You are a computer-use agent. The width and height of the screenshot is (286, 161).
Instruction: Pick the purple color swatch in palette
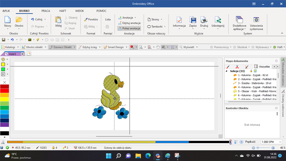point(4,125)
